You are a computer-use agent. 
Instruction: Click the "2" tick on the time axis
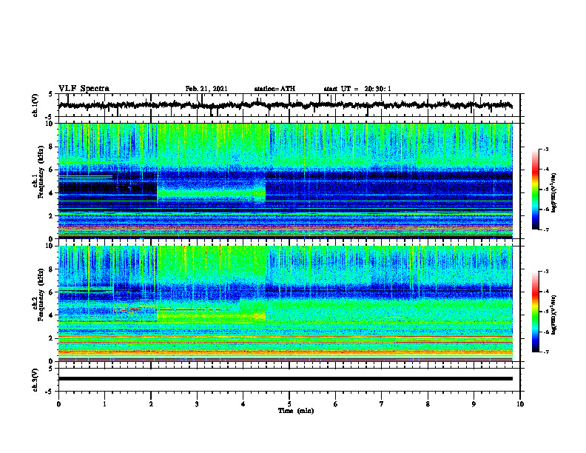pos(151,404)
